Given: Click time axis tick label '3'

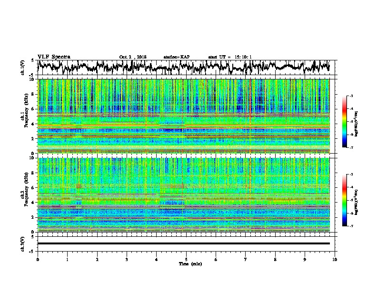Looking at the screenshot, I should tap(127, 260).
